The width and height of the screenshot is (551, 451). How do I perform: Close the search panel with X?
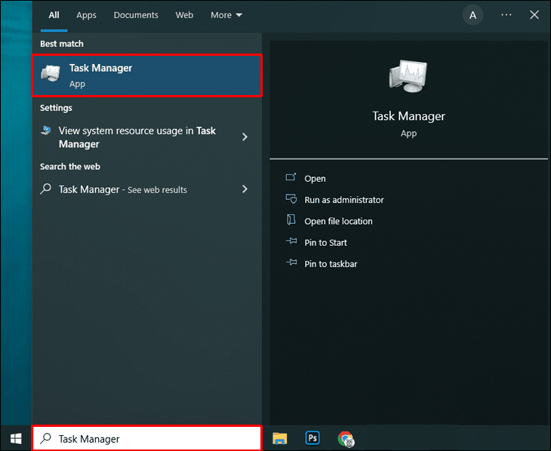point(535,15)
